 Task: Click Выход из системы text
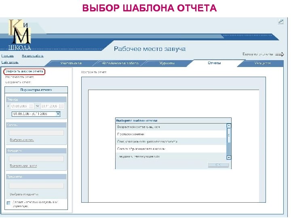pos(258,54)
